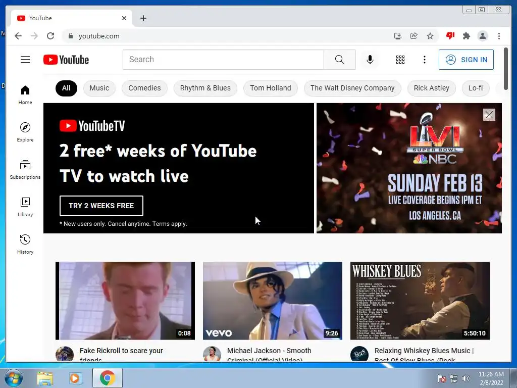Open the Whiskey Blues video thumbnail

pos(420,301)
